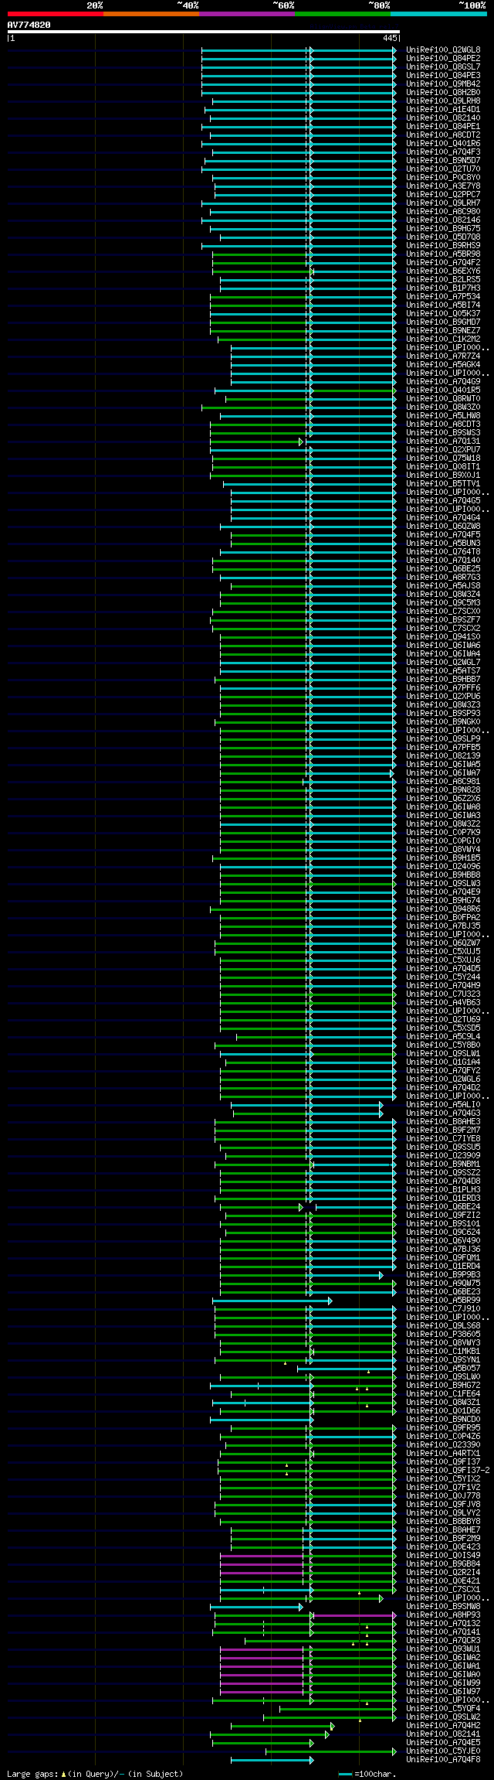Select the UniRef100_Q0J778 label
Screen dimensions: 494x1780
click(x=443, y=1496)
